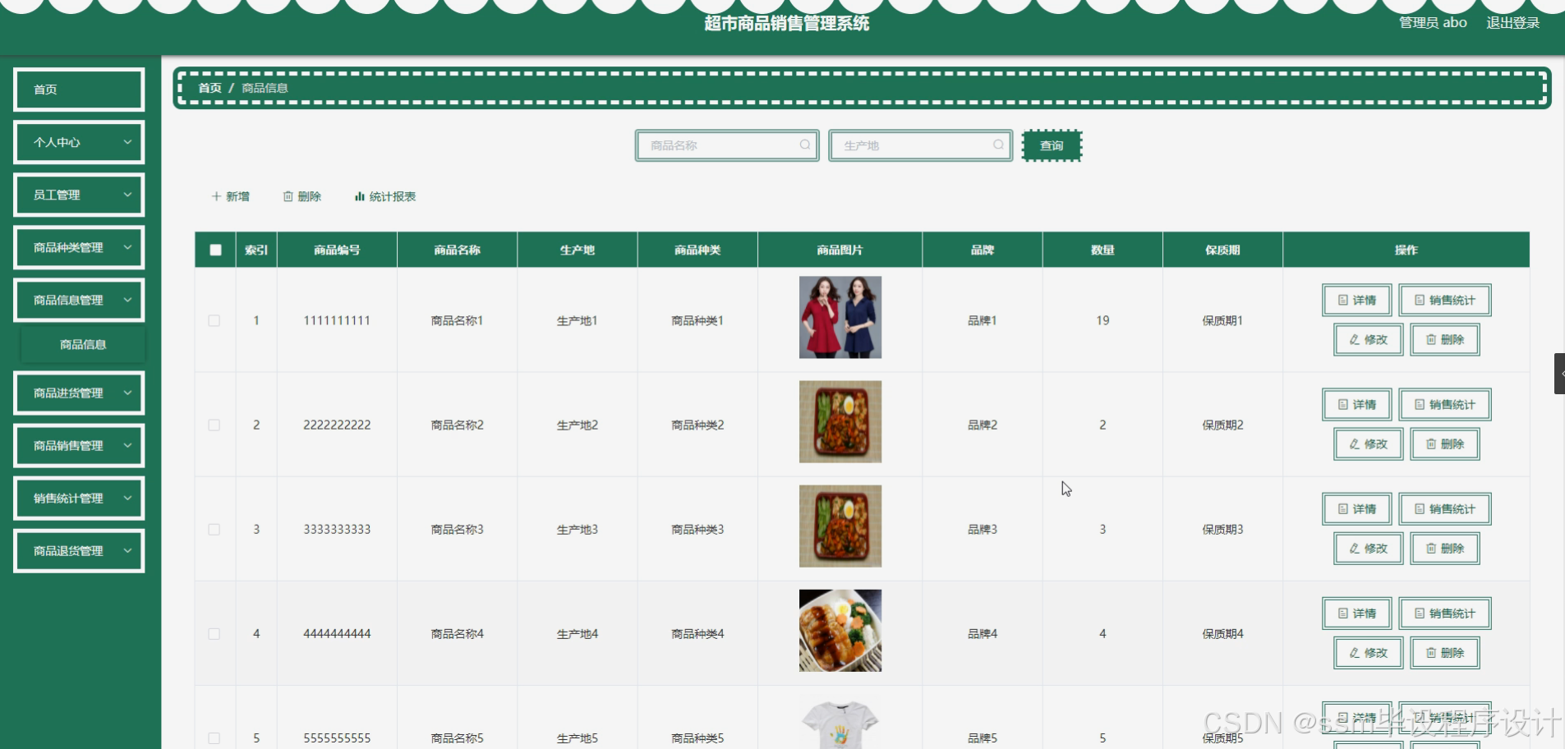Check the row checkbox for 商品名称2
Image resolution: width=1565 pixels, height=749 pixels.
[214, 425]
